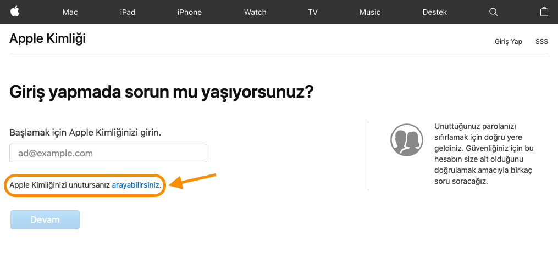Focus the ad@example.com Apple ID field
The width and height of the screenshot is (558, 259).
tap(108, 153)
